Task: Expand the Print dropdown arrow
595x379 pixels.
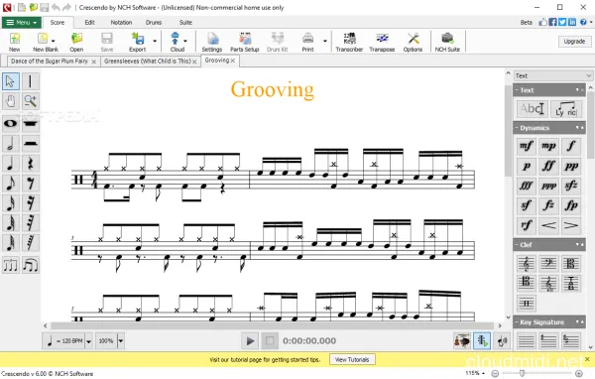Action: tap(325, 41)
